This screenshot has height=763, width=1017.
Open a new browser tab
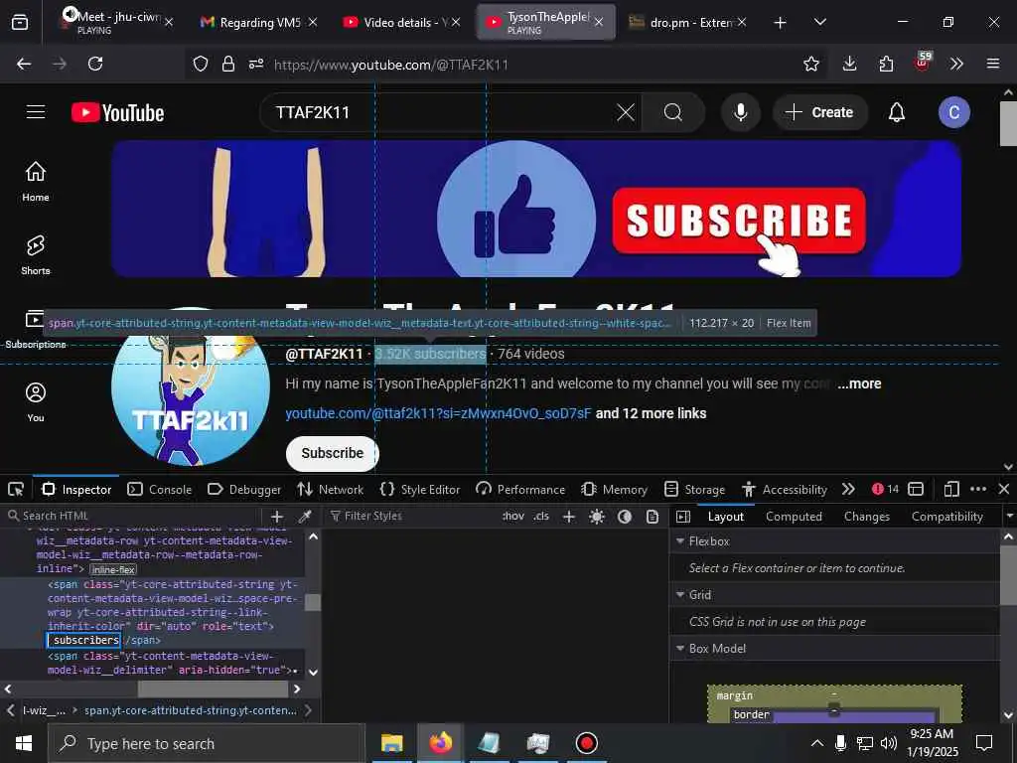pos(781,22)
